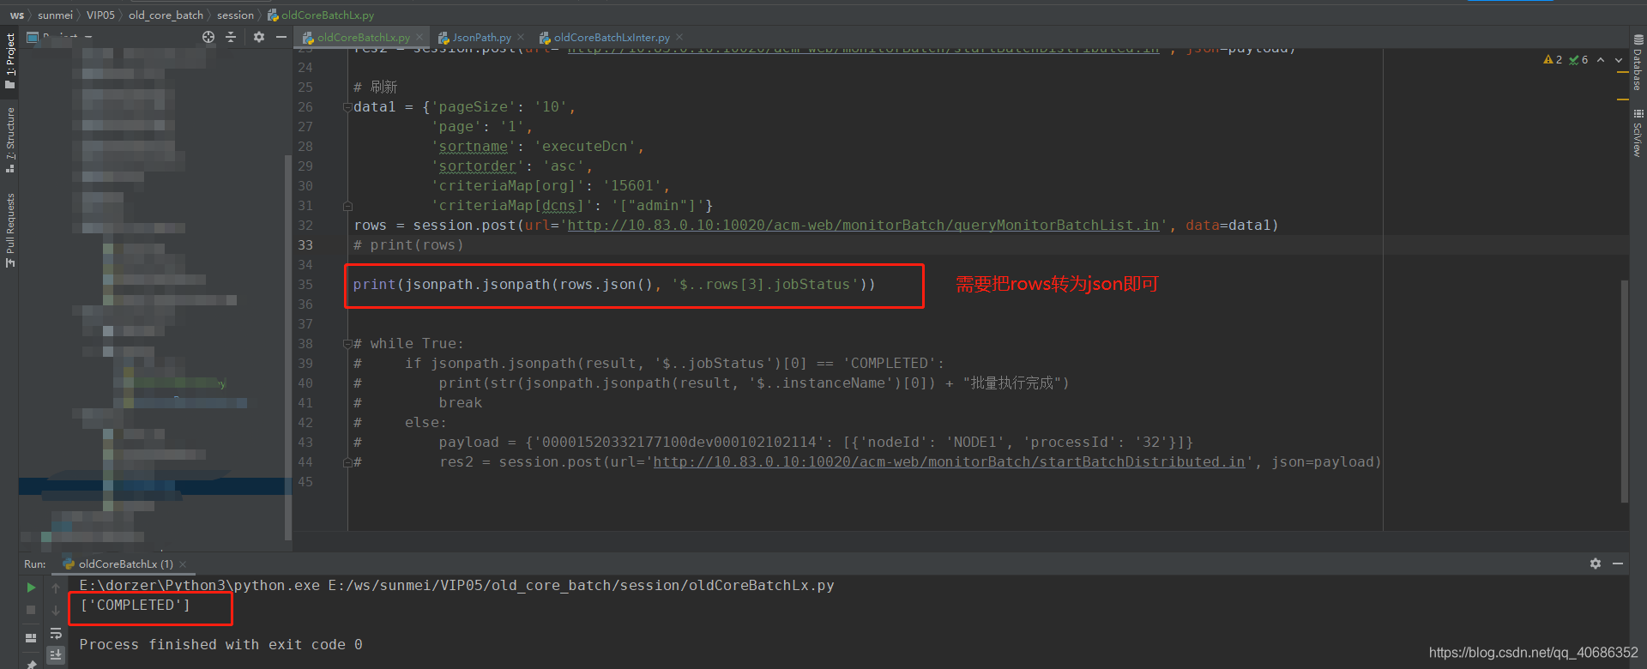
Task: Click breadcrumb oldCoreBatchLx.py in navigation bar
Action: click(x=321, y=15)
